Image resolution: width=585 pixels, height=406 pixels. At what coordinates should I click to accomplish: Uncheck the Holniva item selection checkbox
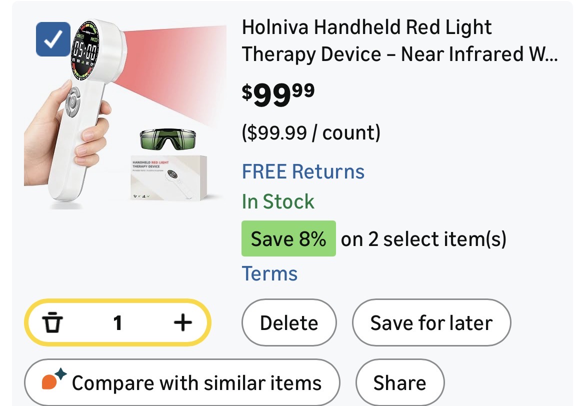[53, 39]
